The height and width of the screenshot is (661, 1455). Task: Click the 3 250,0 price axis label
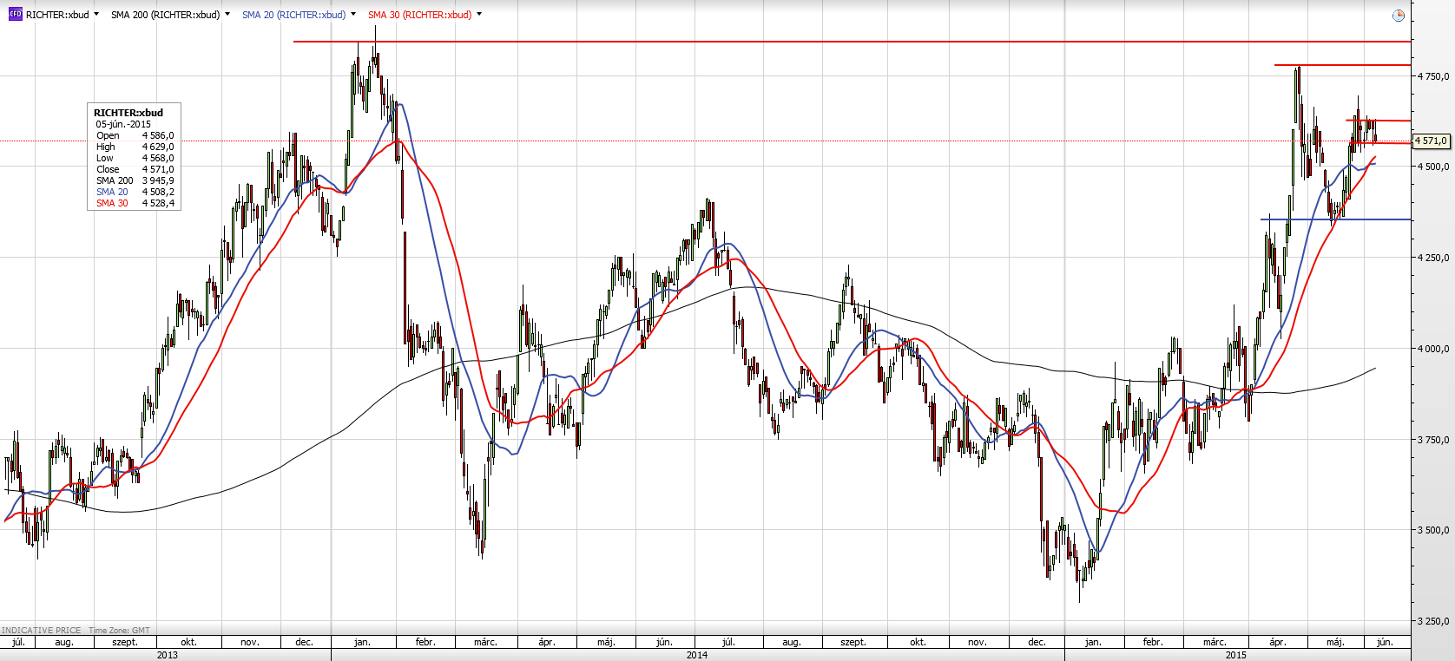(1433, 621)
